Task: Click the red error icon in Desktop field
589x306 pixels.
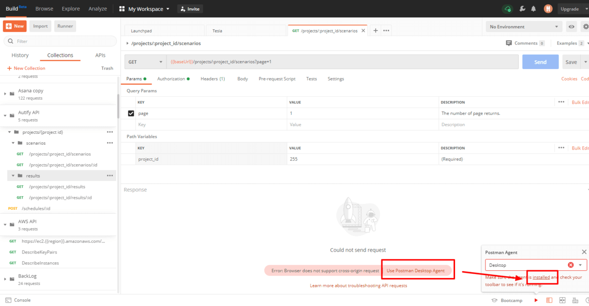Action: 571,265
